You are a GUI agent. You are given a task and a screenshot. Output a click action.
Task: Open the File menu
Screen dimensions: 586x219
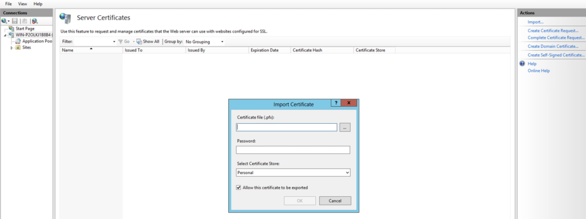click(x=8, y=4)
